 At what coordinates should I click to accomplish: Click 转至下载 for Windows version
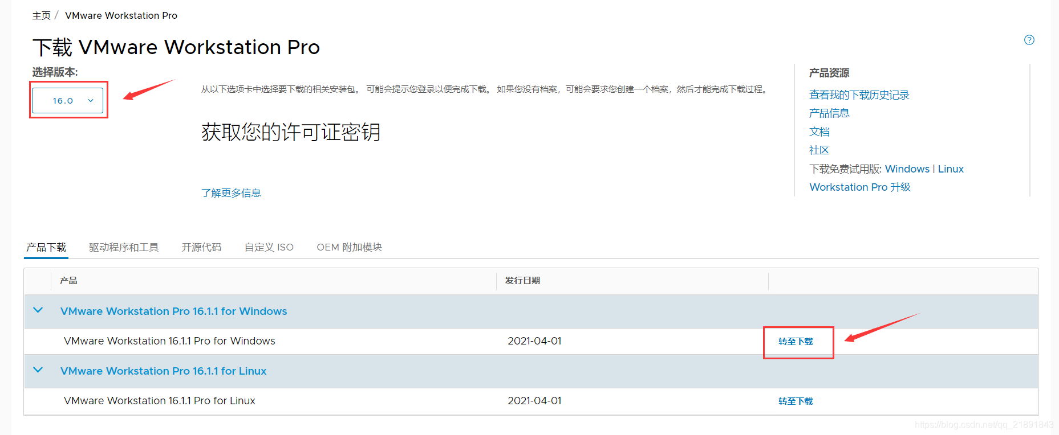796,342
